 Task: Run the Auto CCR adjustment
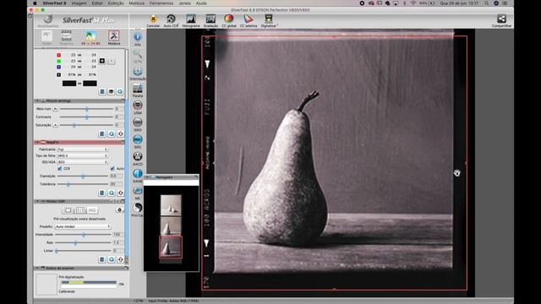171,20
